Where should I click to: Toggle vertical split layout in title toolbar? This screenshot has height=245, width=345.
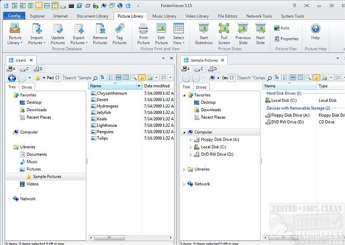(x=55, y=6)
